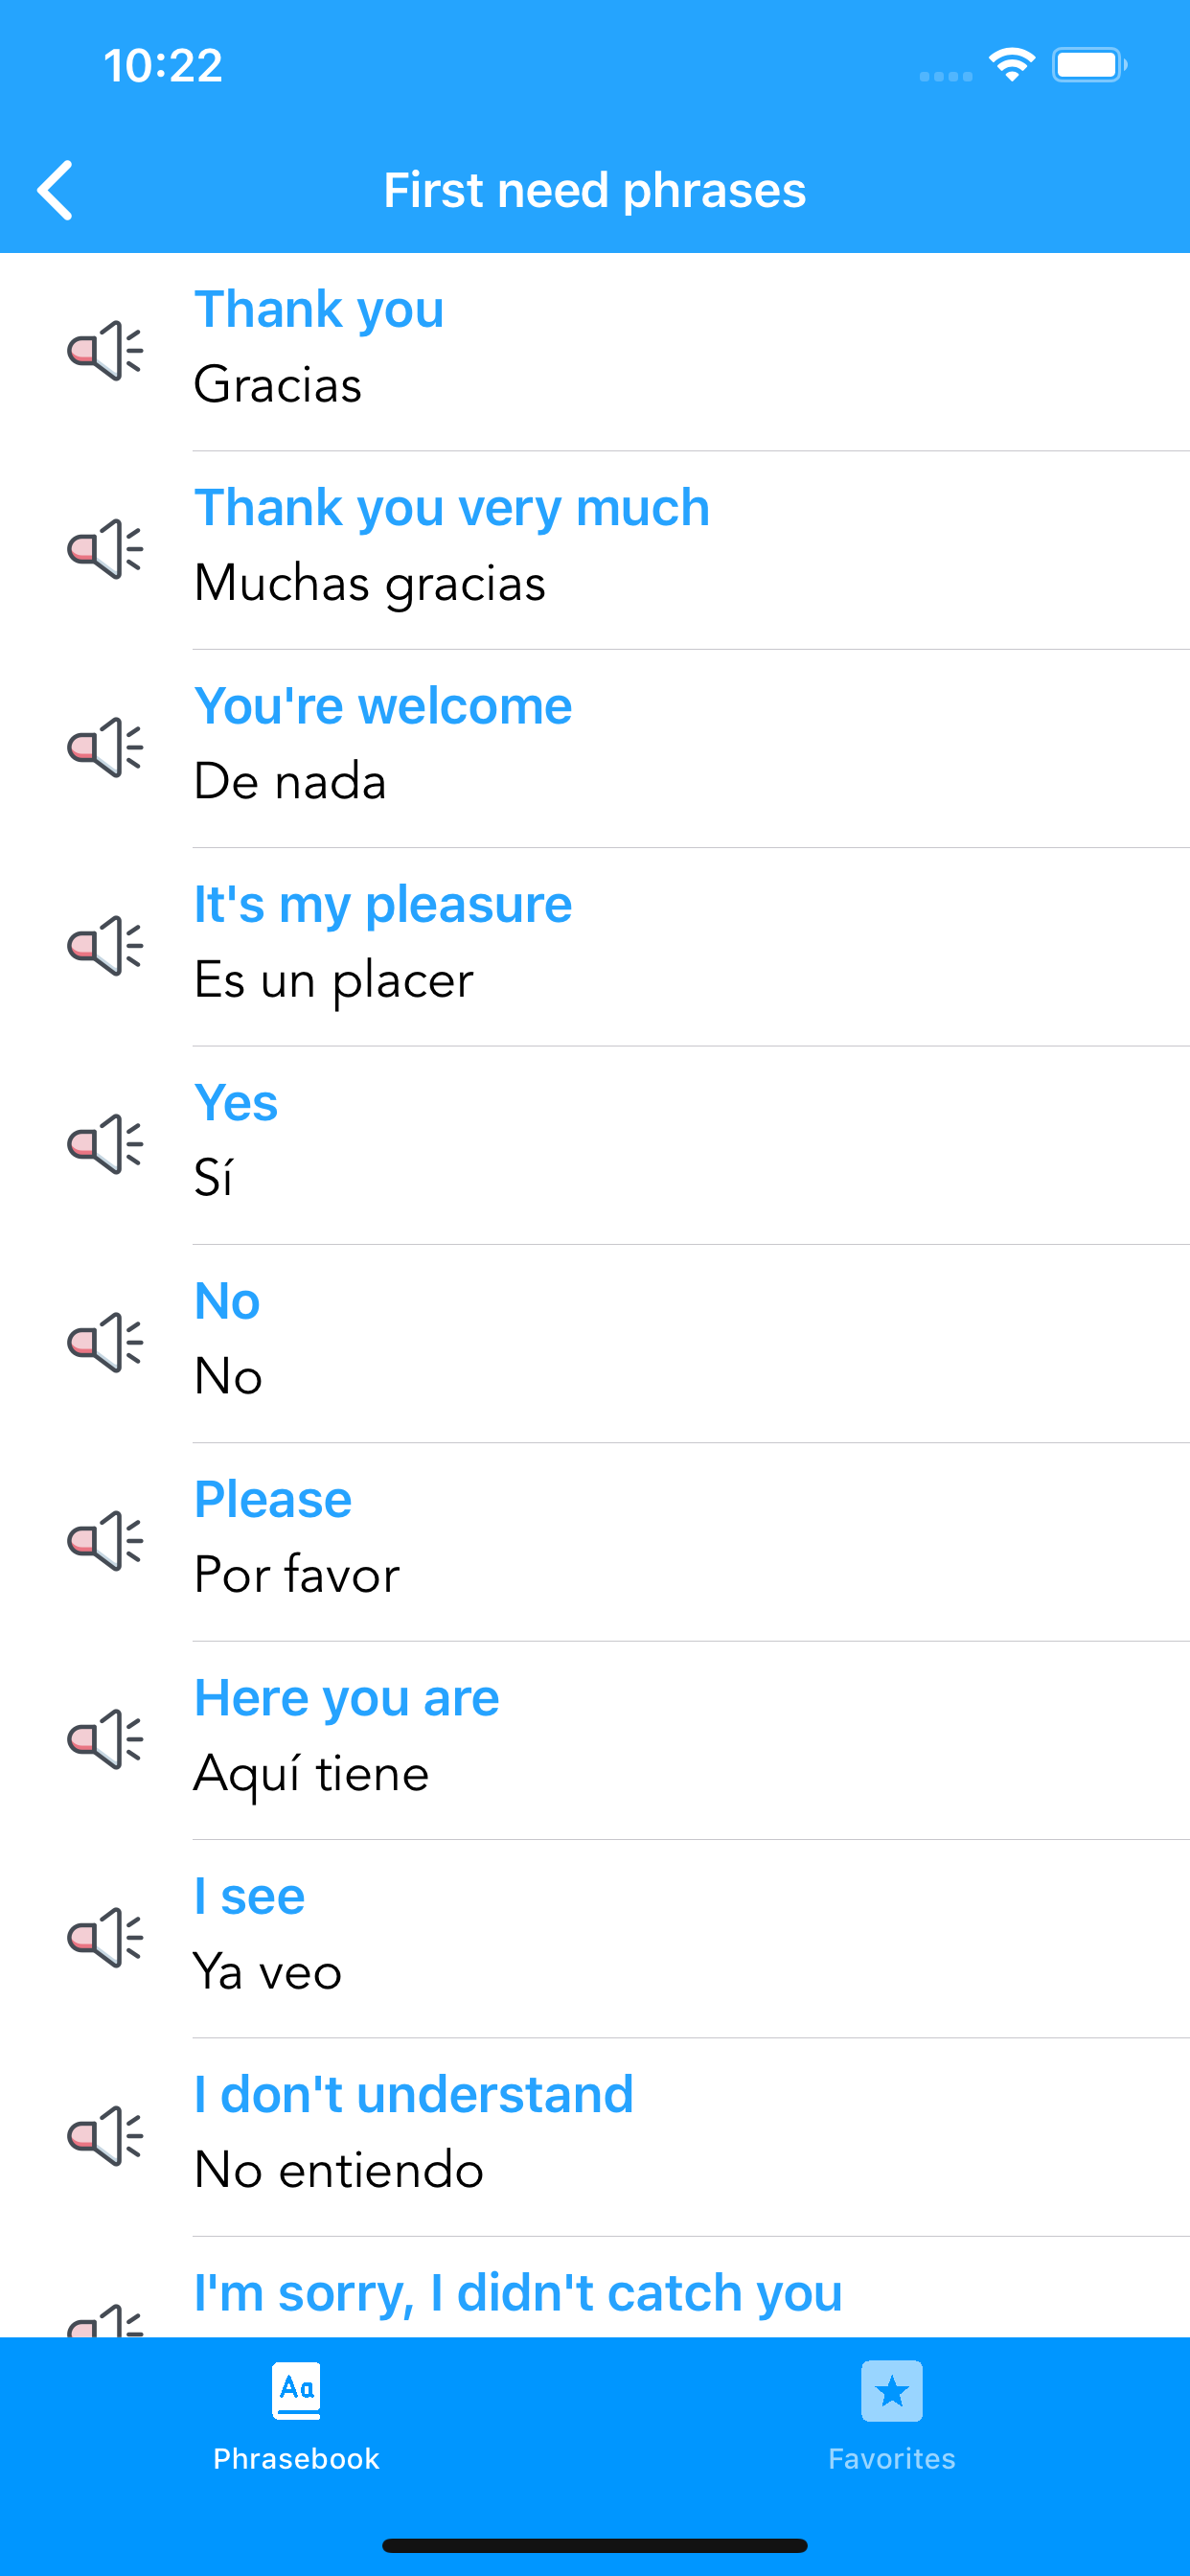Play pronunciation of "You're welcome"
The image size is (1190, 2576).
[x=105, y=747]
